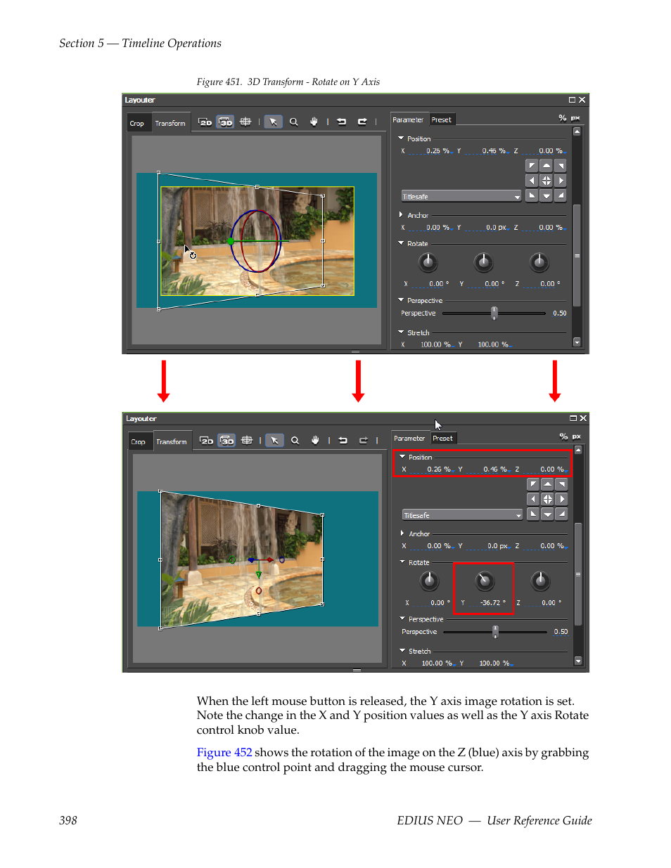Align to left edge in upper Layouter
671x868 pixels.
coord(532,181)
